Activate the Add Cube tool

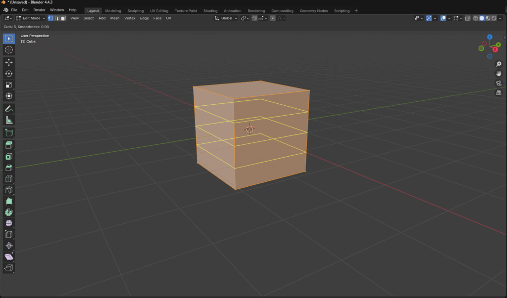click(x=9, y=133)
